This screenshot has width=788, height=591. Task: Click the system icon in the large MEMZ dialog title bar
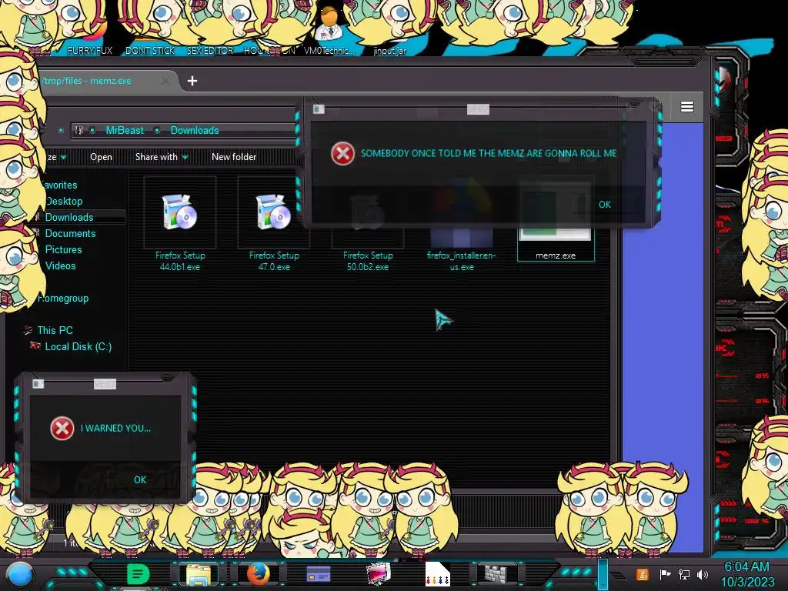click(x=319, y=109)
